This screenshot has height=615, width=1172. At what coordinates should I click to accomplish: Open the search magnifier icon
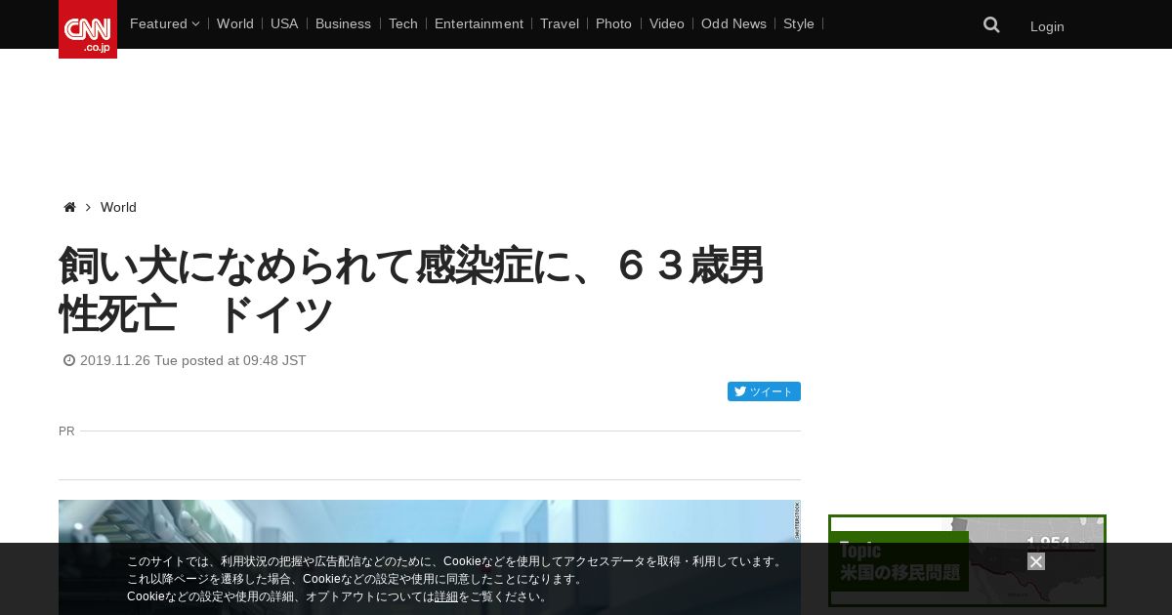coord(991,25)
